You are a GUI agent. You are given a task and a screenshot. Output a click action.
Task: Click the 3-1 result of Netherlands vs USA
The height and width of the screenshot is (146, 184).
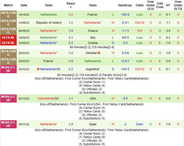click(x=71, y=99)
